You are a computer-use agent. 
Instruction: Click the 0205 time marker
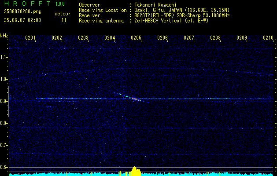pos(136,38)
